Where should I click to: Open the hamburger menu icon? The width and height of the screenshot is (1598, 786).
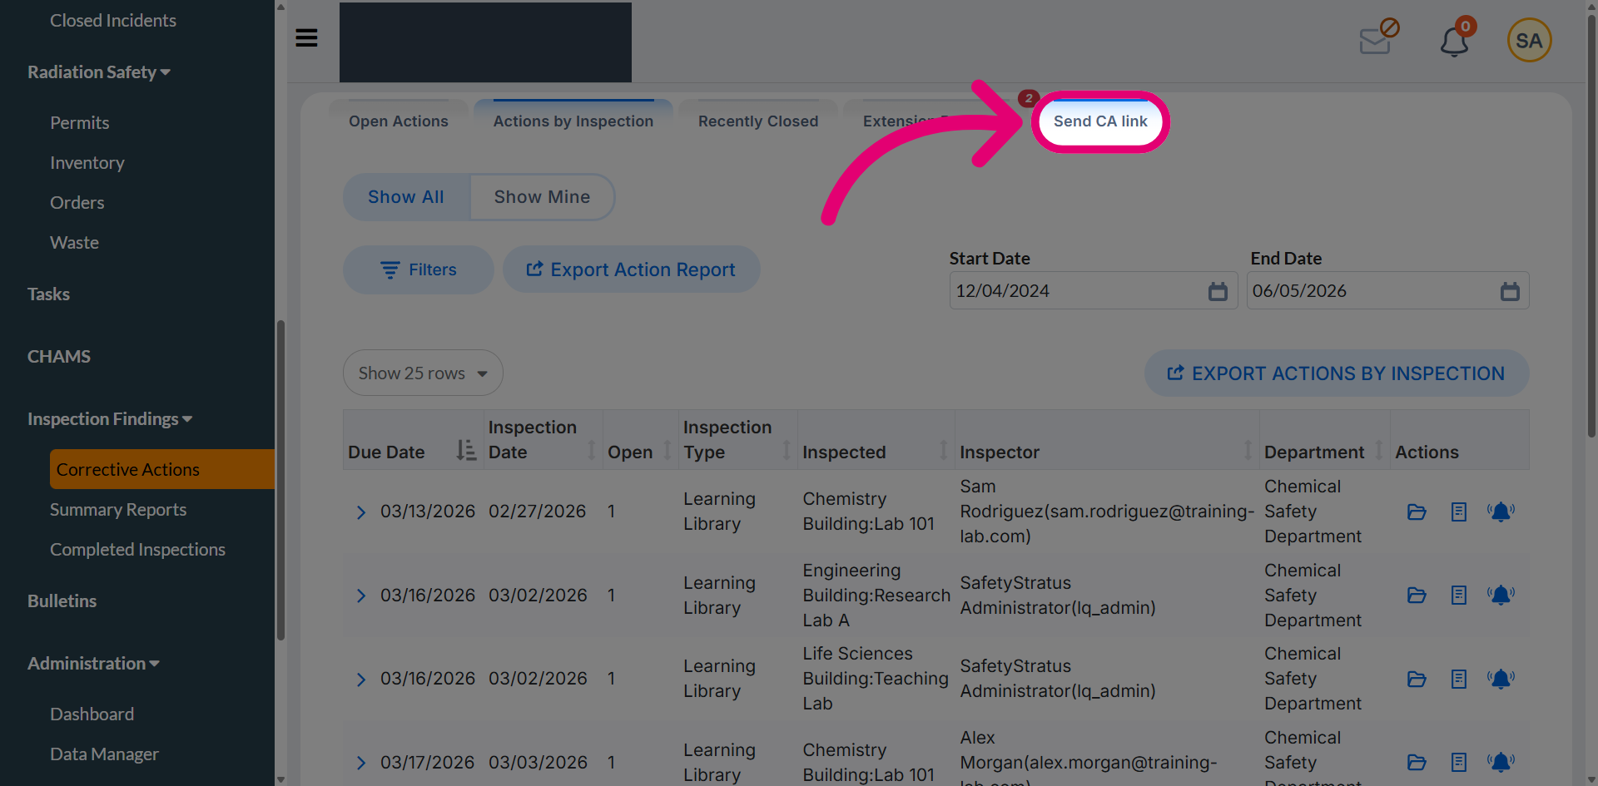coord(306,38)
